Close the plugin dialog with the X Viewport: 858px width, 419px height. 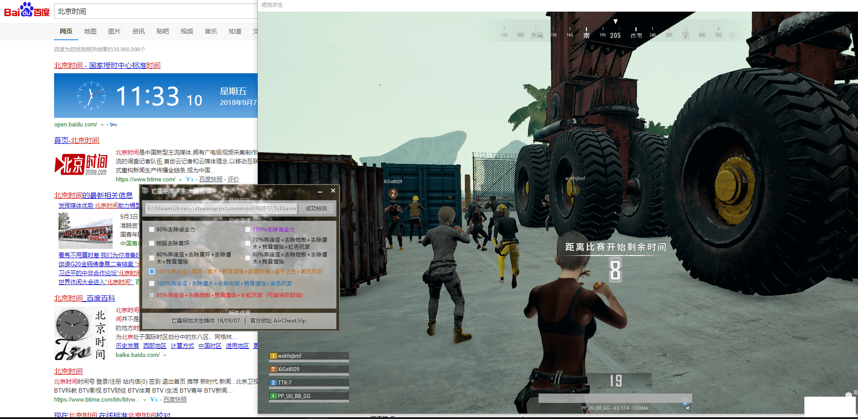pos(333,190)
